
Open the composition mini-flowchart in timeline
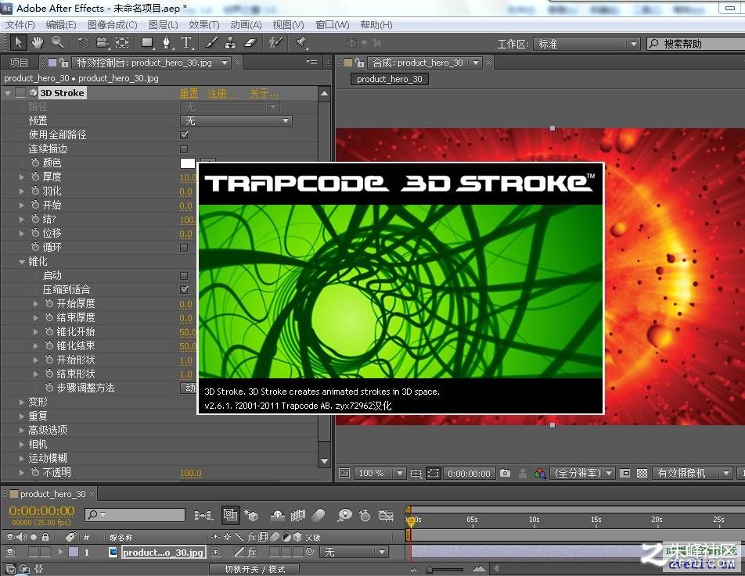coord(203,515)
